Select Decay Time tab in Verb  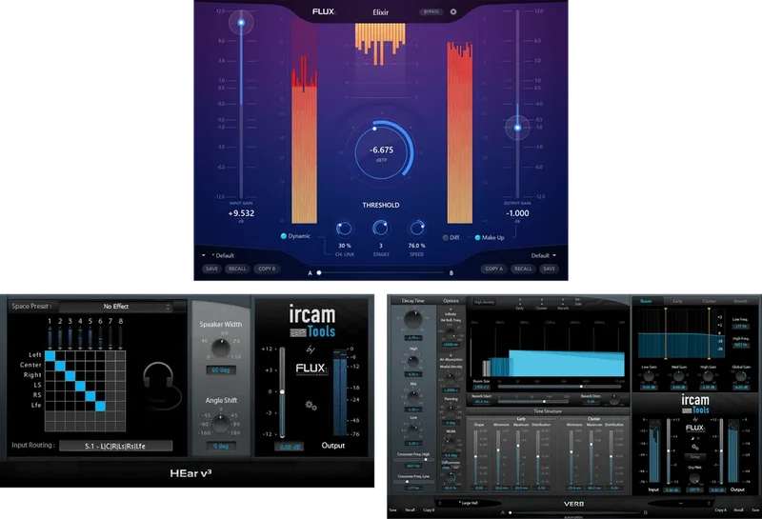tap(413, 301)
